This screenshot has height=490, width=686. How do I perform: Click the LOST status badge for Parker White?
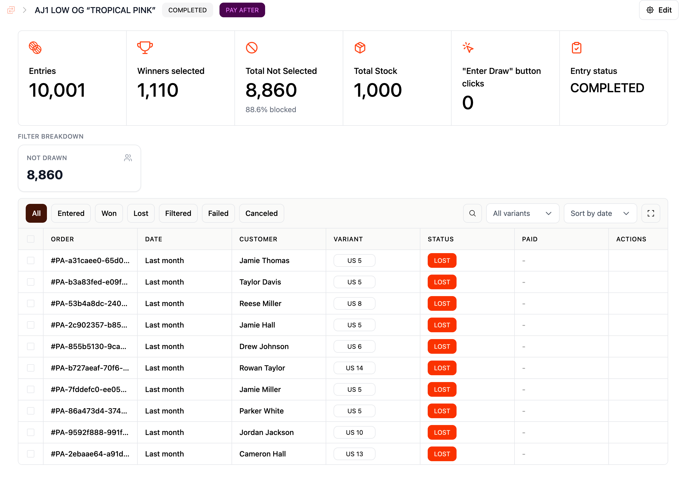tap(442, 411)
